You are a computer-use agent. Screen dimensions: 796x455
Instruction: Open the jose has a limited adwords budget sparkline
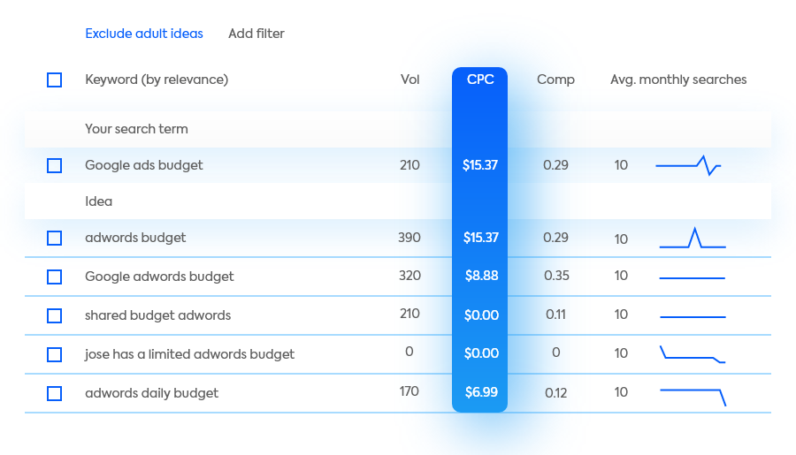point(693,354)
